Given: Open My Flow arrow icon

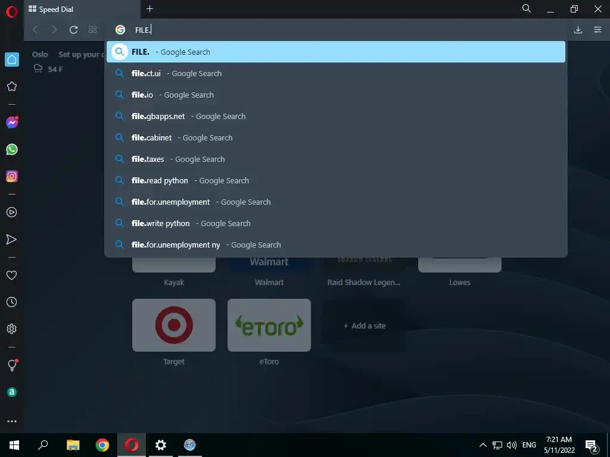Looking at the screenshot, I should (x=12, y=239).
